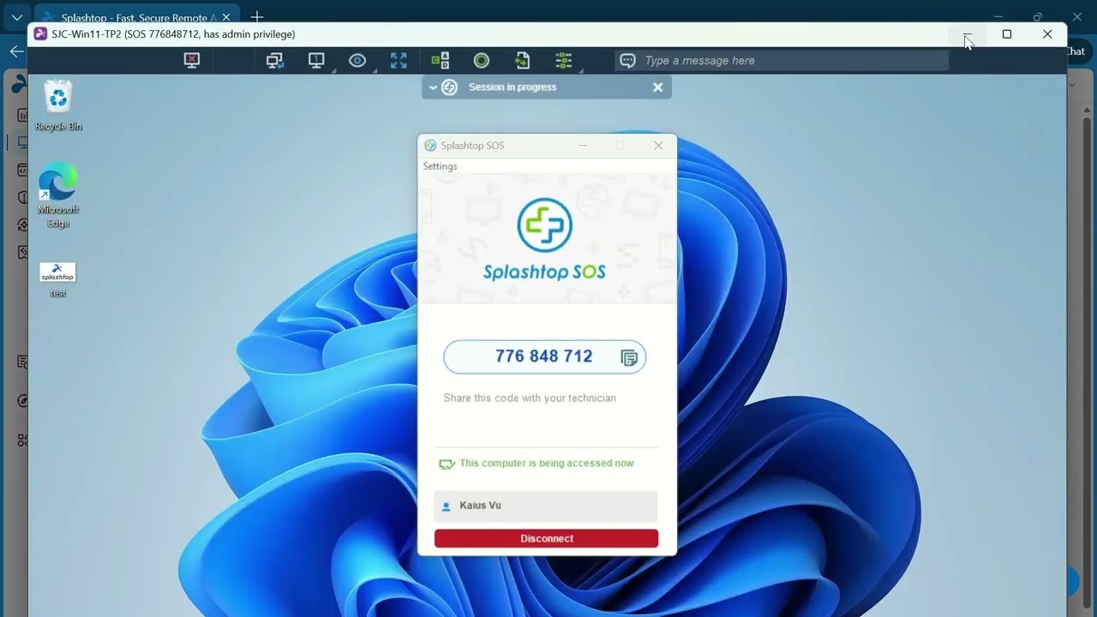
Task: Maximize the SJC-Win11-TP2 remote session window
Action: coord(1007,34)
